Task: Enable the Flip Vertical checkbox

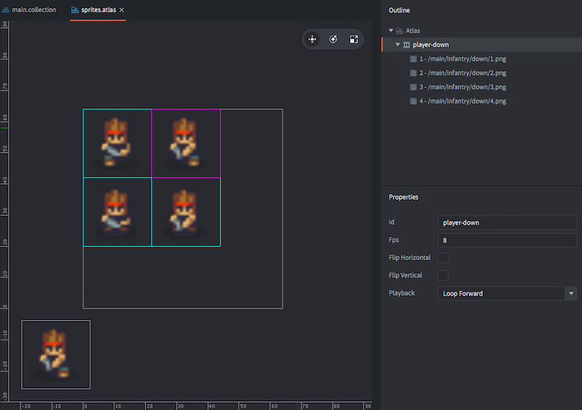Action: (443, 276)
